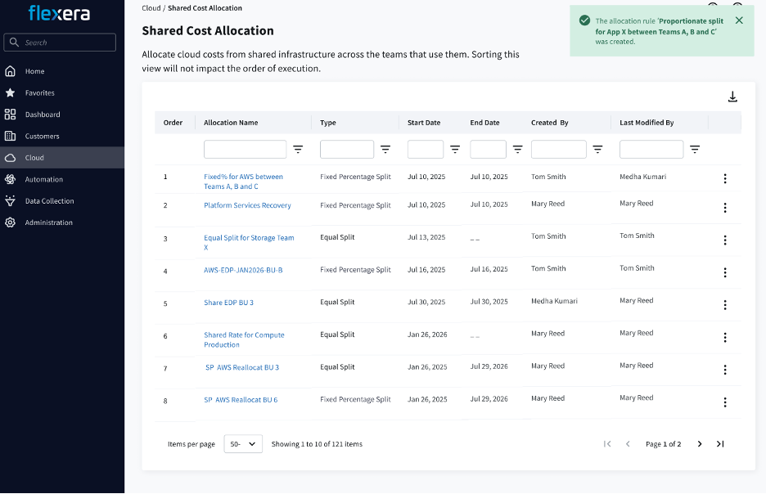Go to the next page arrow
This screenshot has height=494, width=766.
(700, 444)
